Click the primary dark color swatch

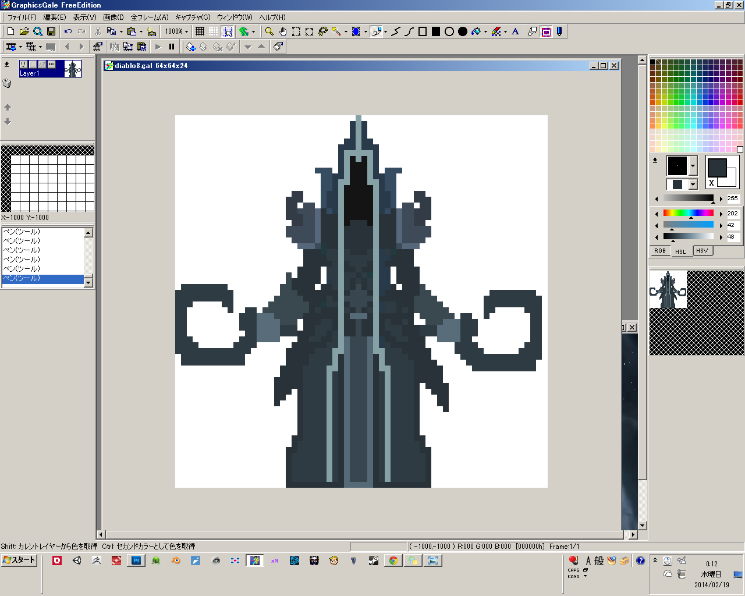pos(717,168)
